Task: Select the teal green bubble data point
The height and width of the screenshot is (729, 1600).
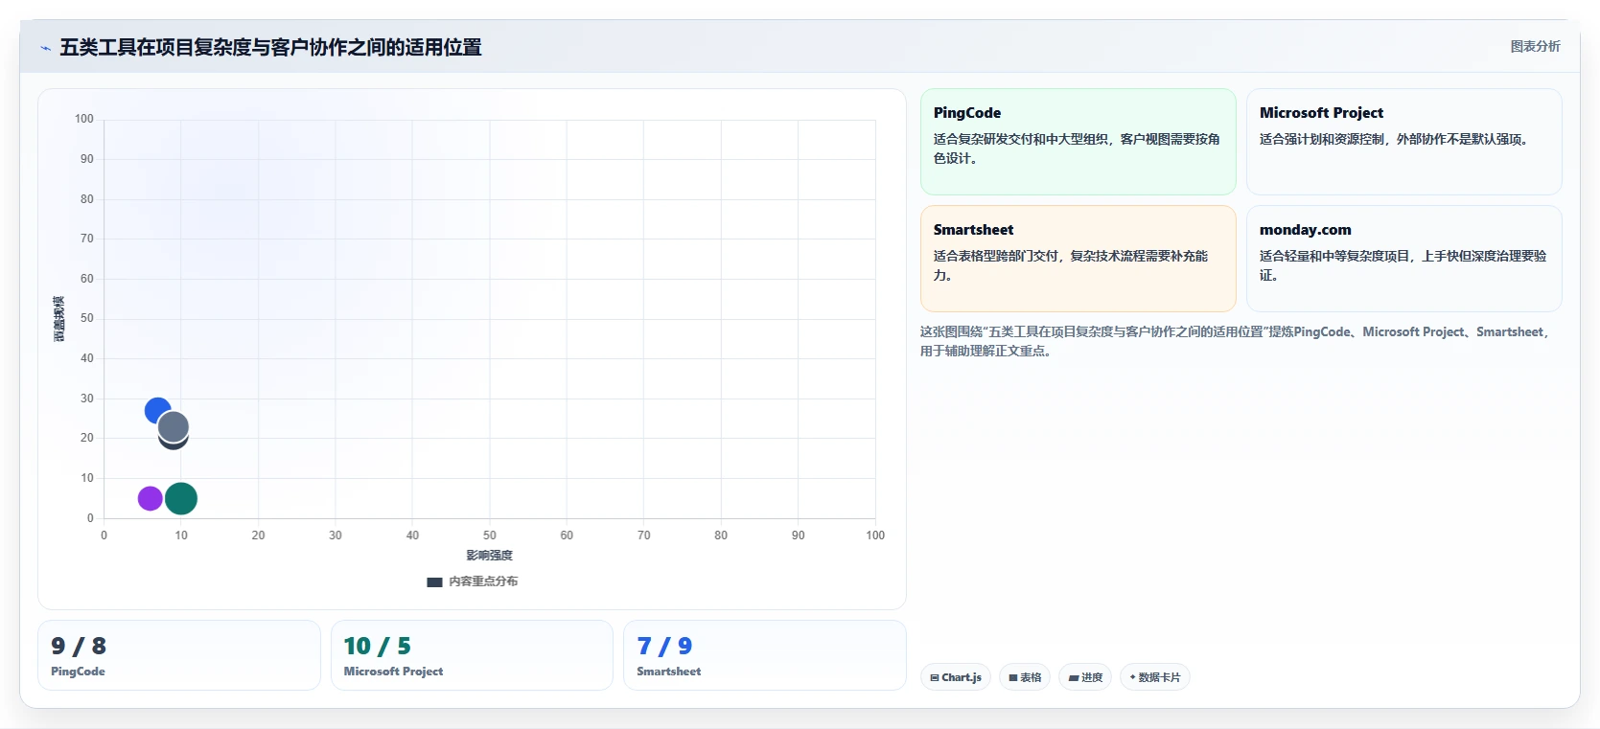Action: (180, 498)
